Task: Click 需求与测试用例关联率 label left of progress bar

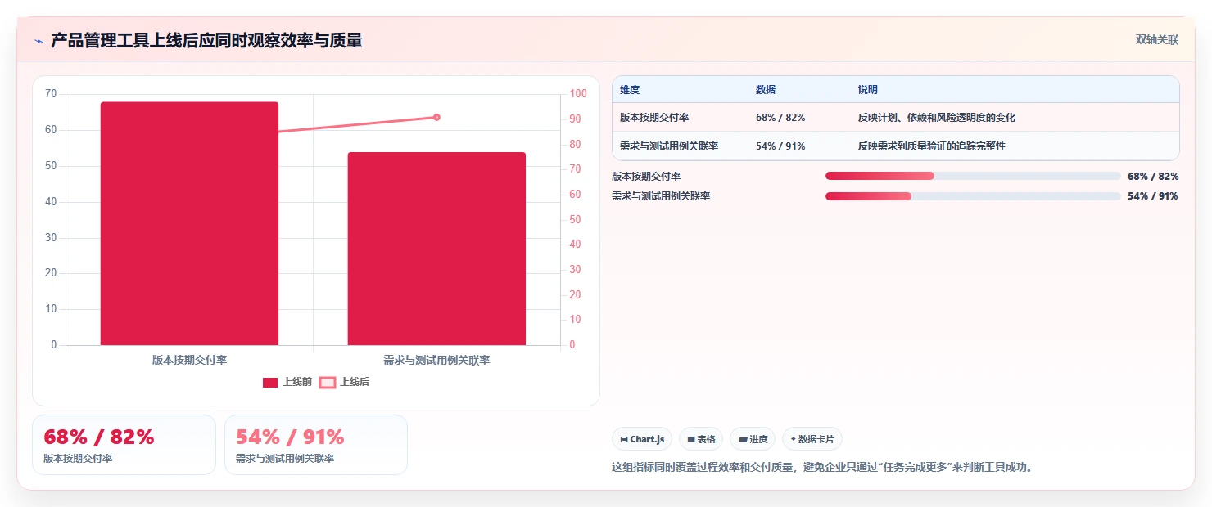Action: (x=661, y=196)
